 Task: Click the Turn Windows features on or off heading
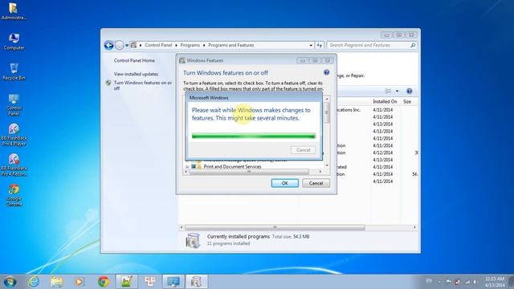226,73
